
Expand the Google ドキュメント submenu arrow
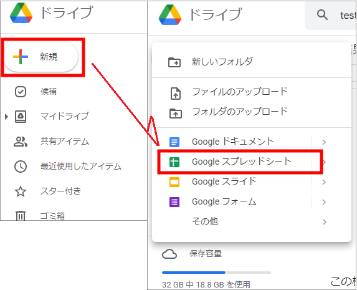[x=324, y=142]
